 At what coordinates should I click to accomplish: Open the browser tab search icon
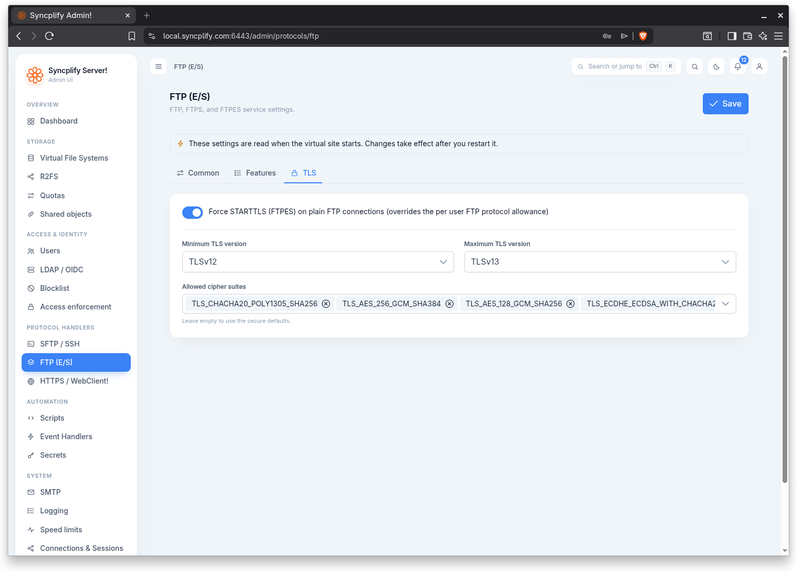(707, 36)
